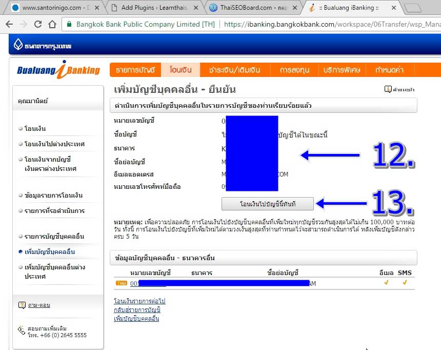Reload the page with refresh icon
The height and width of the screenshot is (350, 441).
pyautogui.click(x=37, y=24)
